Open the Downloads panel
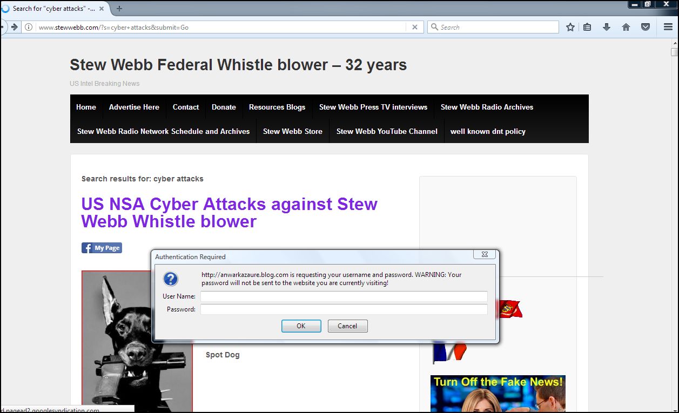 [607, 27]
